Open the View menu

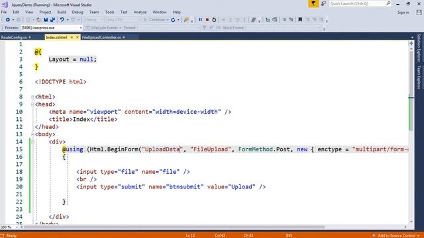(x=29, y=12)
